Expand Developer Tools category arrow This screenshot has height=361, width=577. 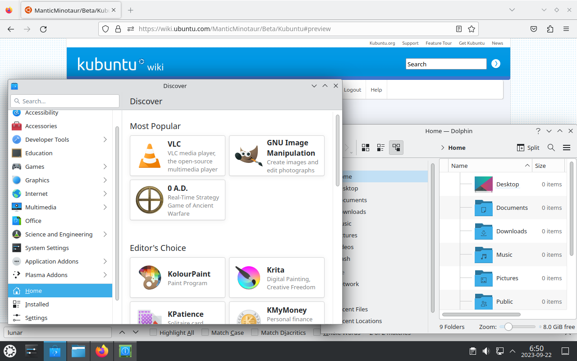[105, 139]
